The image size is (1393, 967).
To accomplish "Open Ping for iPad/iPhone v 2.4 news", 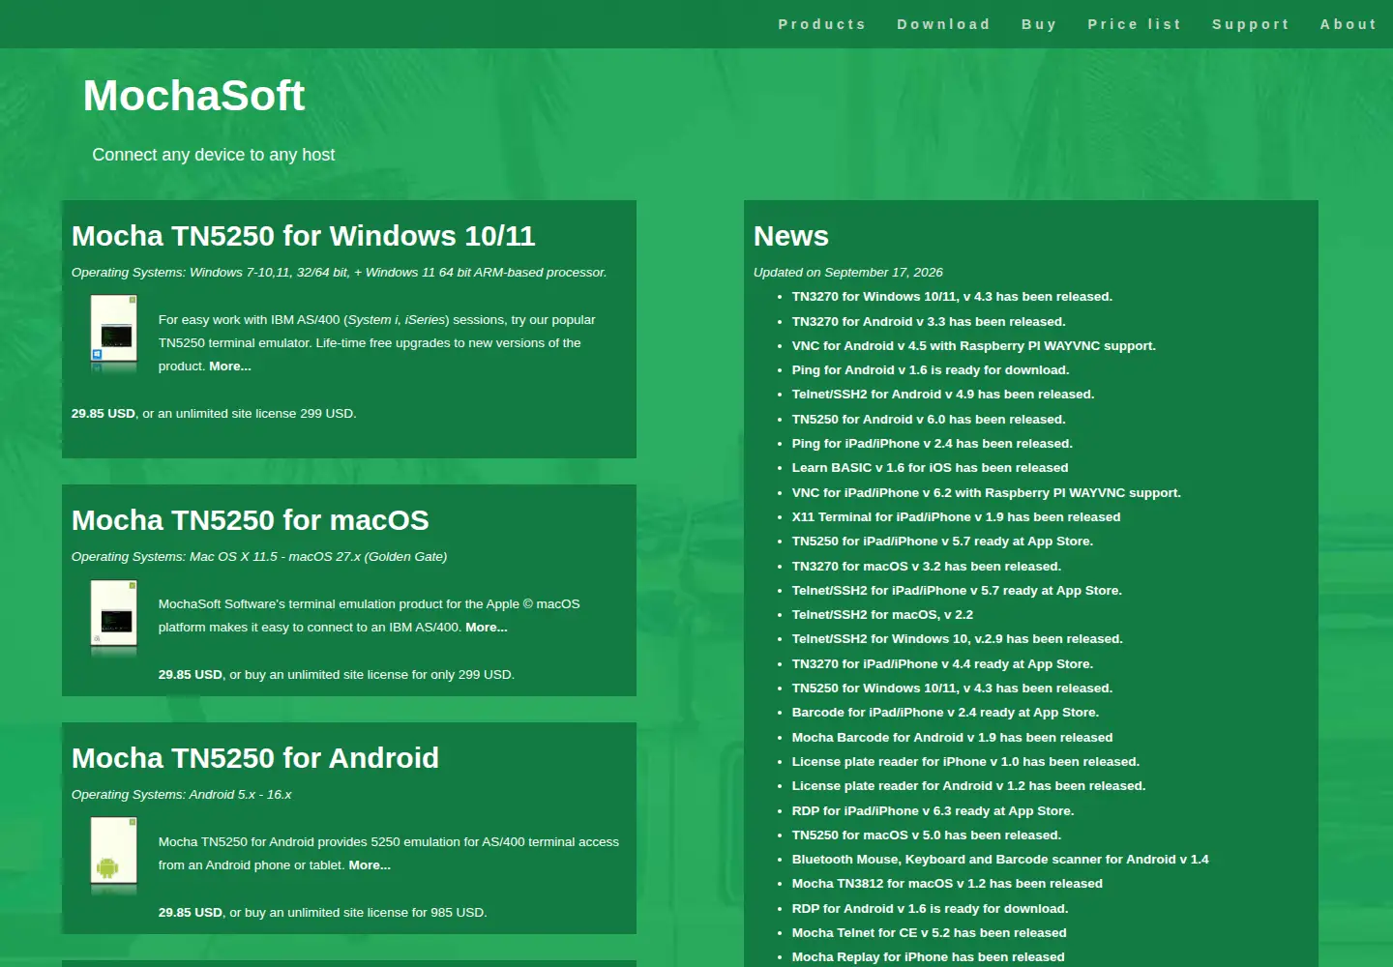I will tap(933, 444).
